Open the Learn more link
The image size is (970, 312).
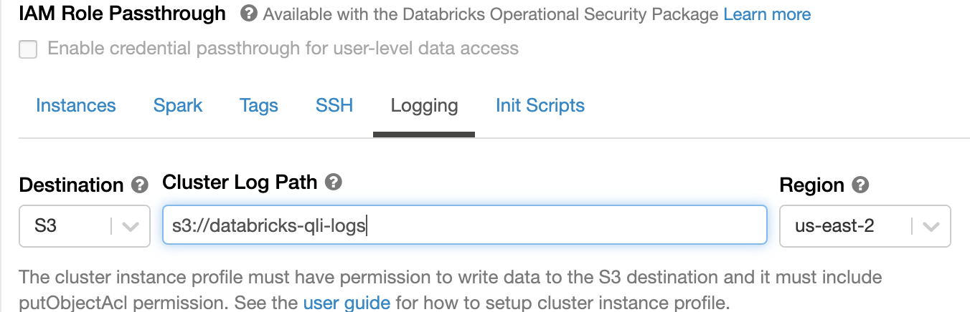[767, 14]
